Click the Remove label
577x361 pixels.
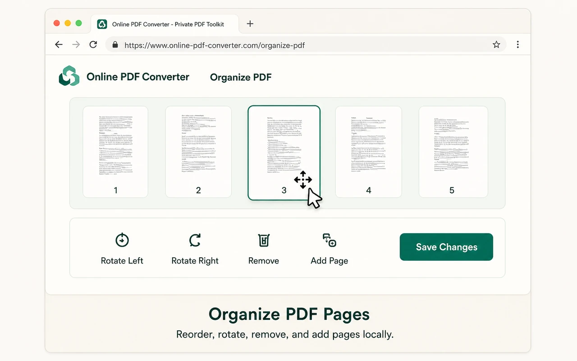(264, 261)
